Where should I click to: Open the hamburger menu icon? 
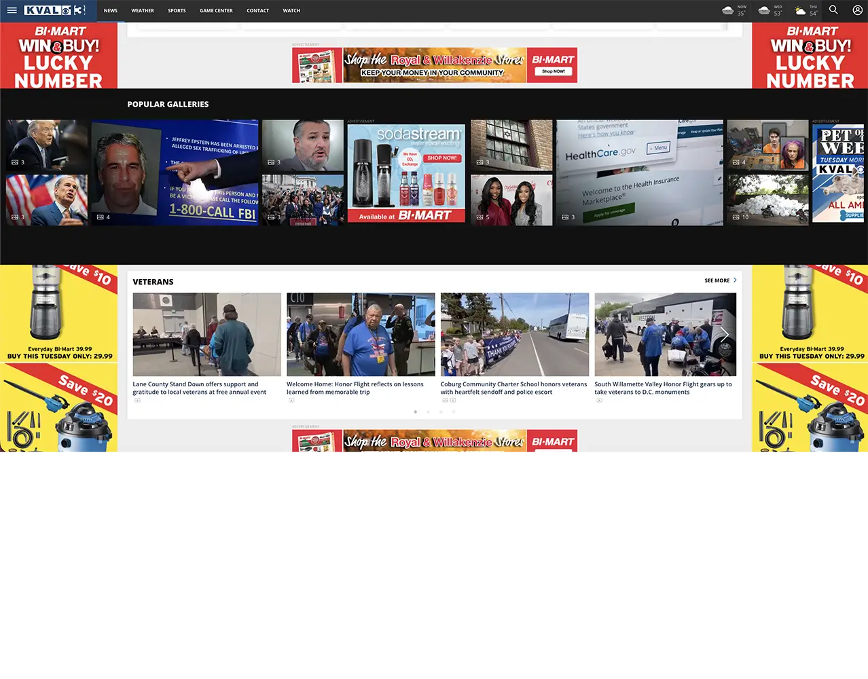(x=12, y=10)
